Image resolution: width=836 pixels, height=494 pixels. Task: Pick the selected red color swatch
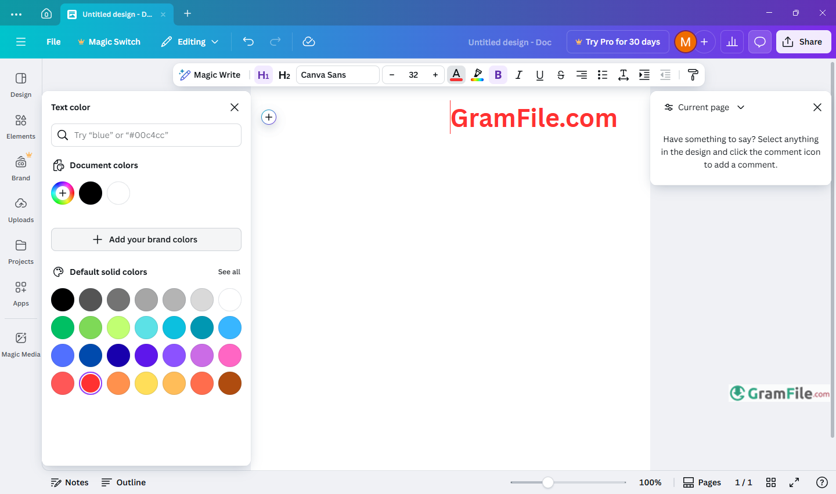(91, 383)
